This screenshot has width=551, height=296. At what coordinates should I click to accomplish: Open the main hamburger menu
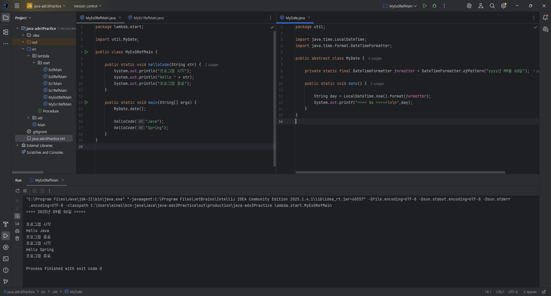[x=17, y=6]
